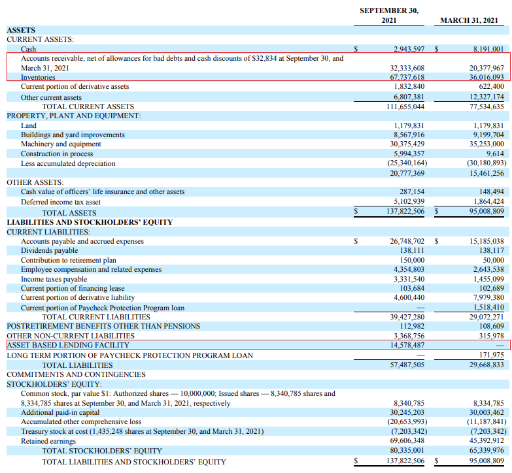This screenshot has width=512, height=473.
Task: Click 'TOTAL ASSETS' label
Action: pos(69,213)
